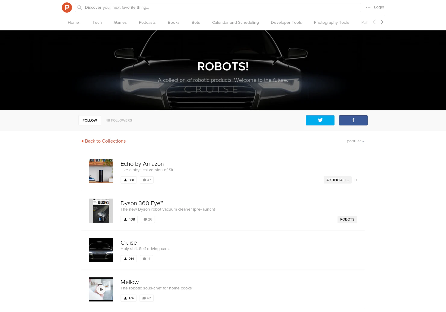Click the 'A collection of robotic products' subtitle
446x312 pixels.
click(223, 80)
